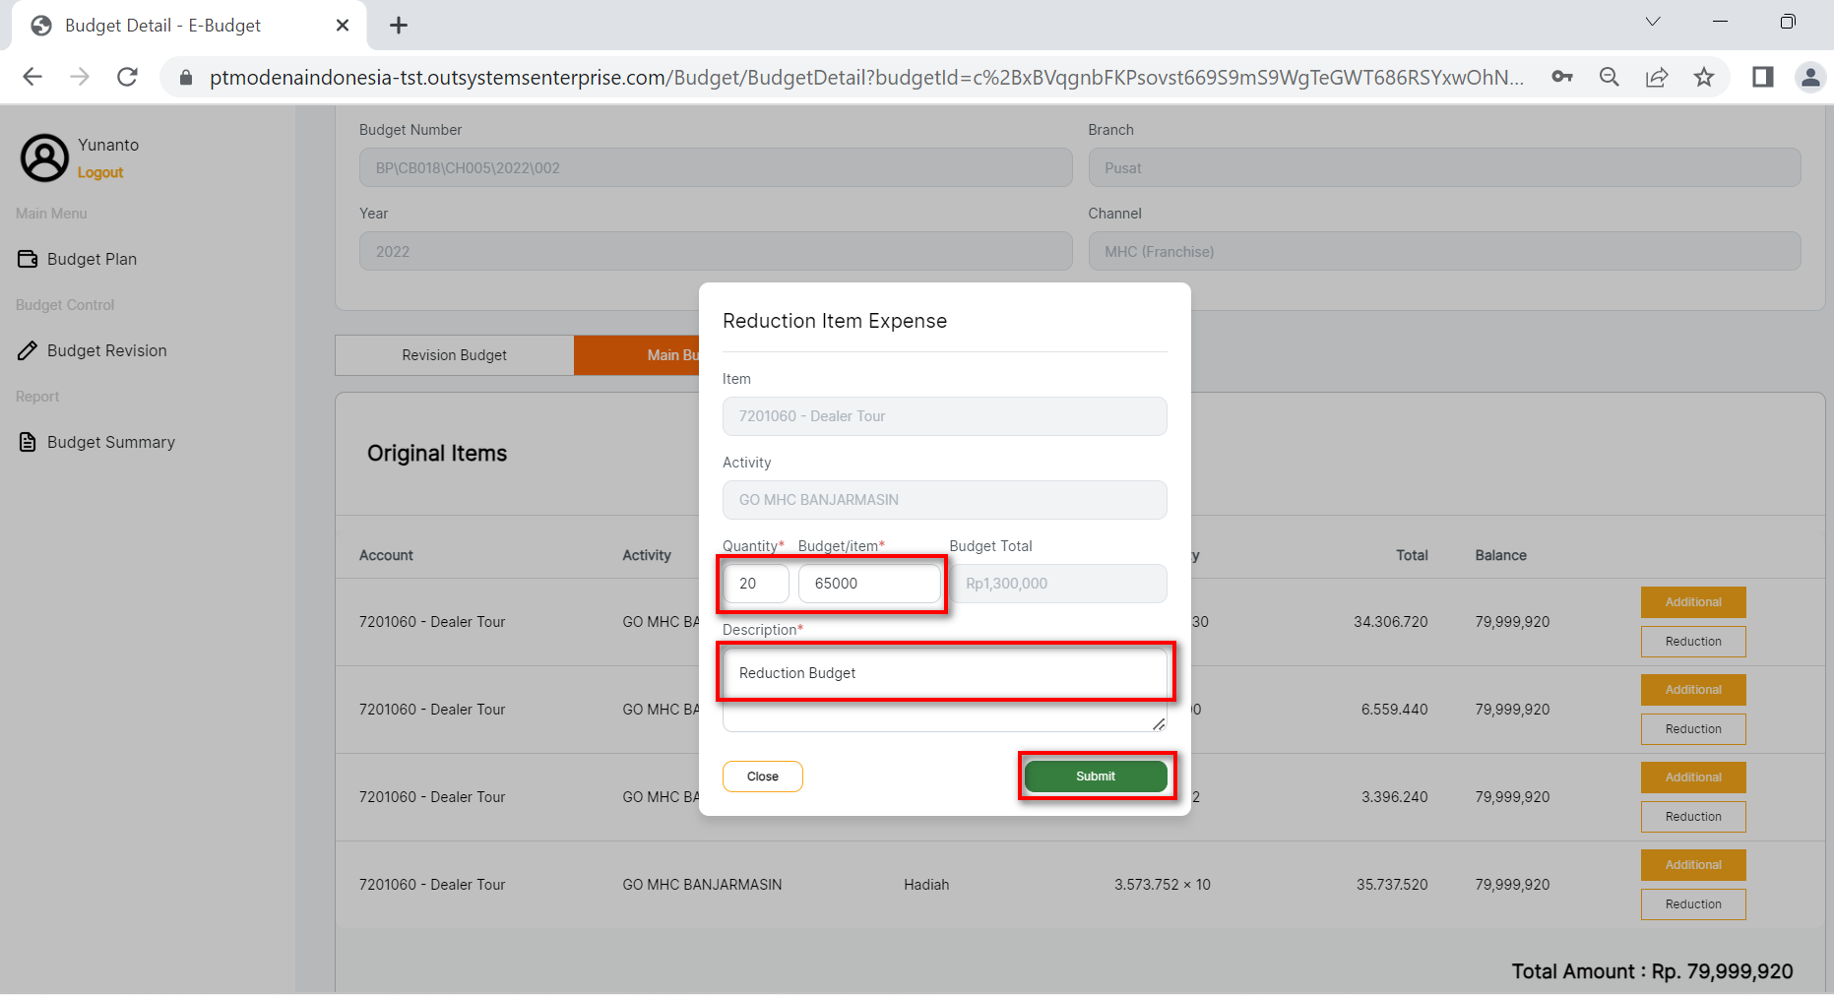
Task: Select the Main Budget tab
Action: [x=637, y=355]
